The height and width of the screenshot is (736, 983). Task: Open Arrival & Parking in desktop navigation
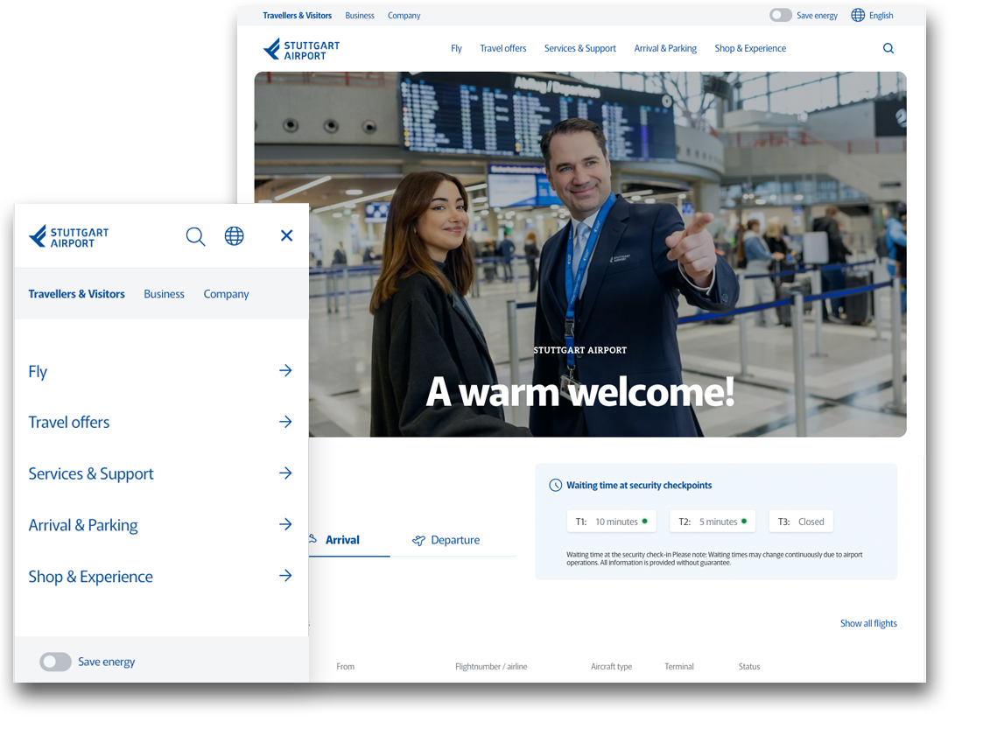point(665,49)
